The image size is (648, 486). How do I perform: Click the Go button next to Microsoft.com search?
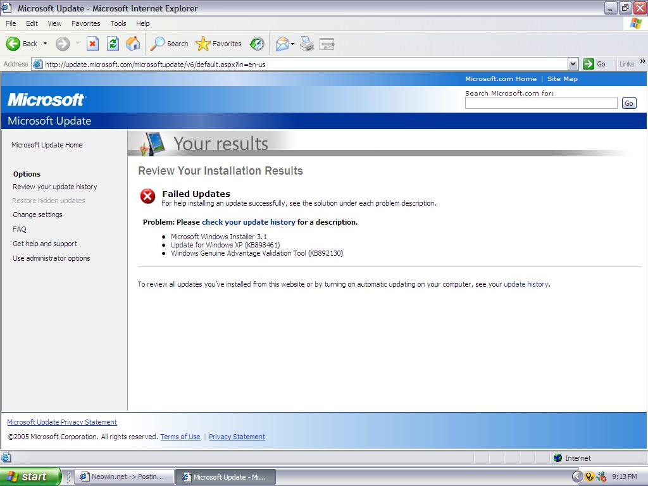tap(629, 103)
